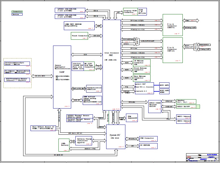Click the green circle beside AUDIO IN/OUT
The image size is (220, 169).
click(x=198, y=107)
